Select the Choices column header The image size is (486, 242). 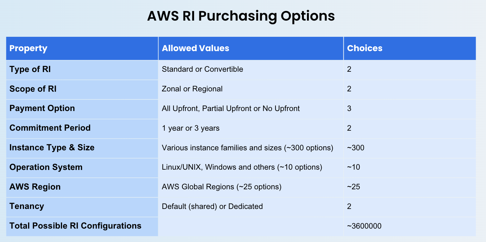coord(410,48)
